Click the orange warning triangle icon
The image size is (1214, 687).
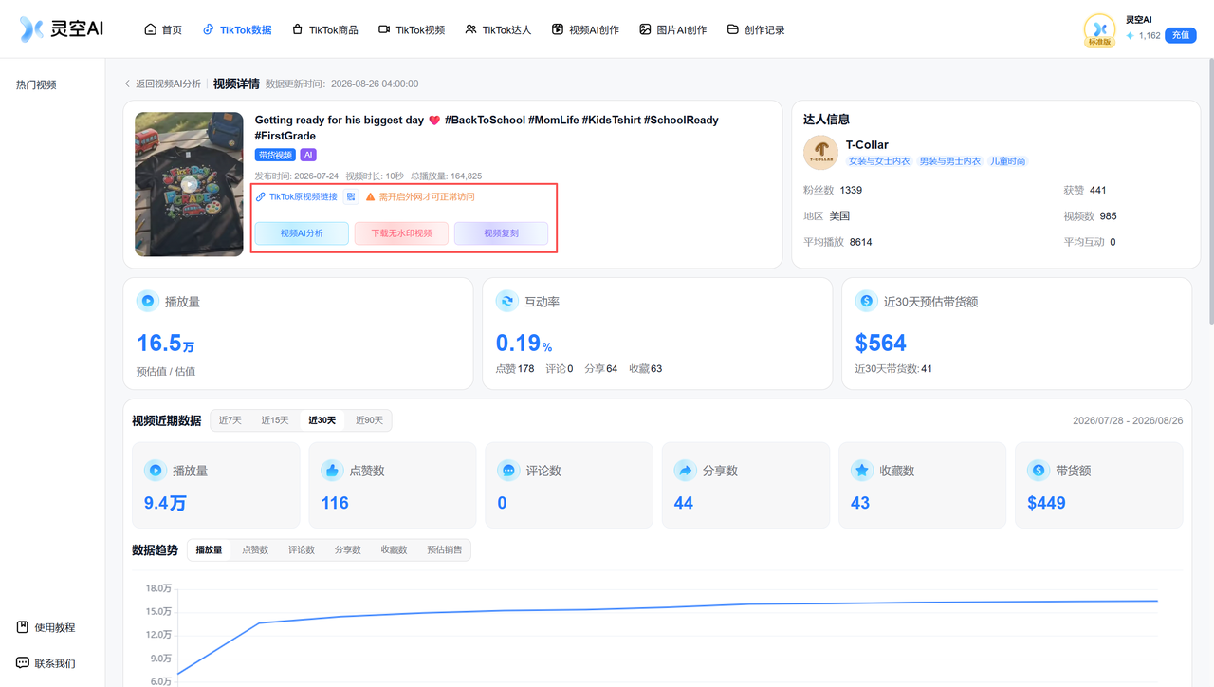370,197
